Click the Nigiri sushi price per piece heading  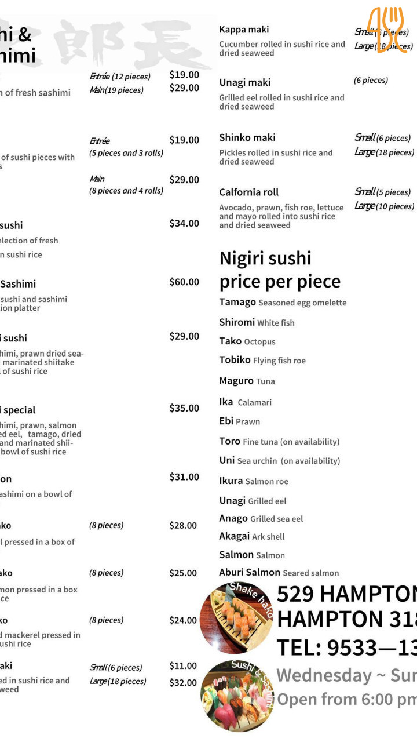pyautogui.click(x=279, y=270)
